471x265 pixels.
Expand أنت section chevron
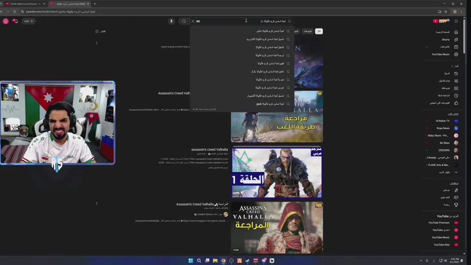452,66
